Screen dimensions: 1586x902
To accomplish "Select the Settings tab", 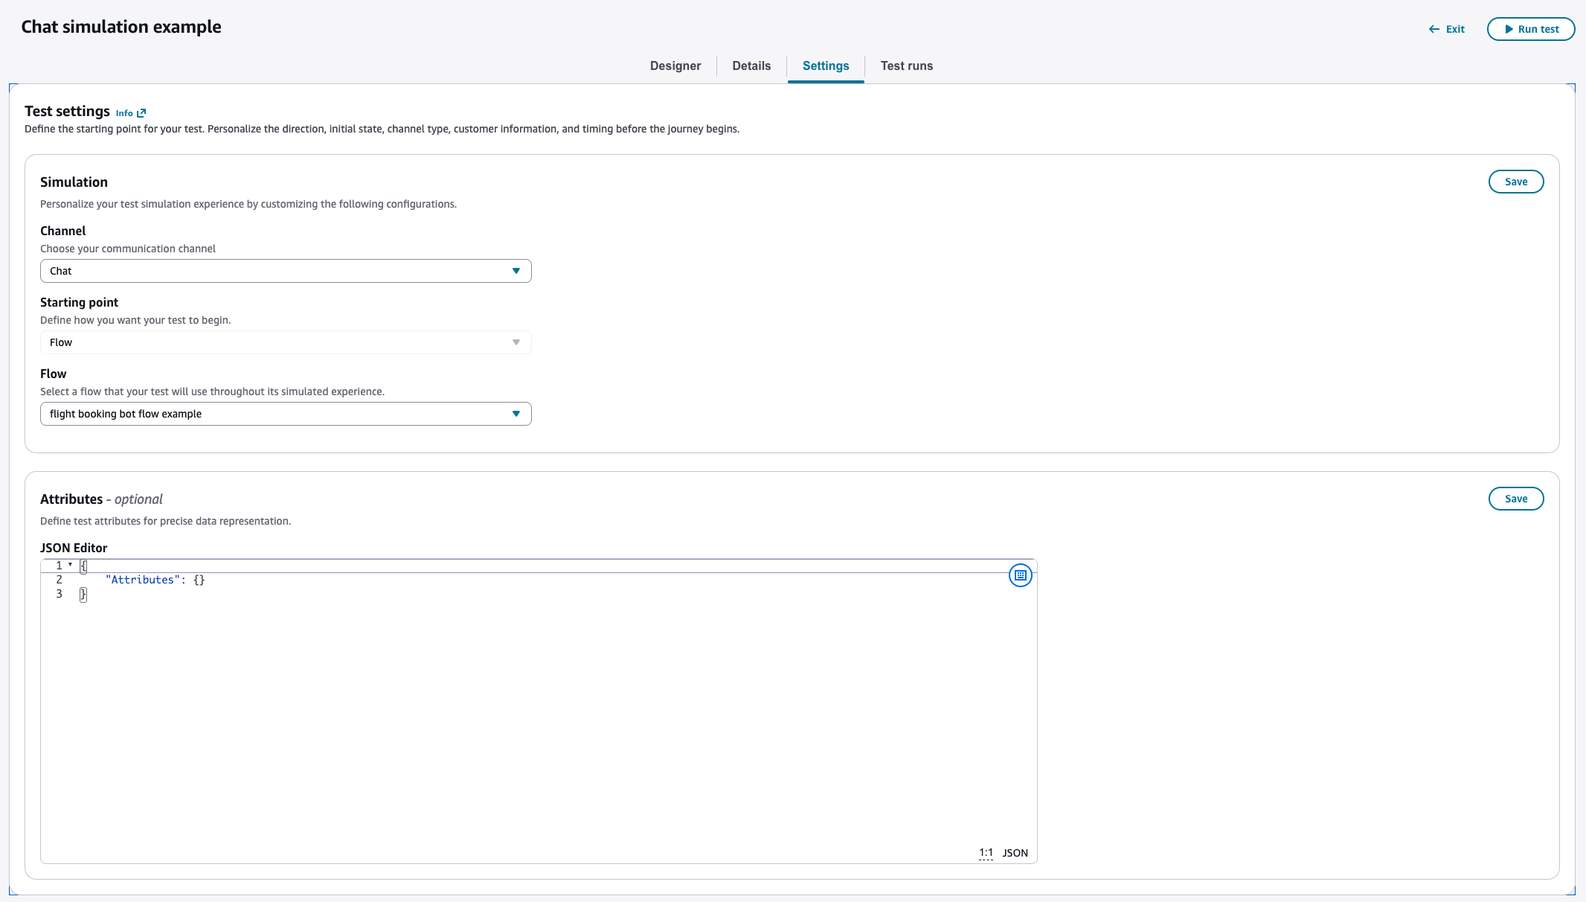I will (826, 65).
